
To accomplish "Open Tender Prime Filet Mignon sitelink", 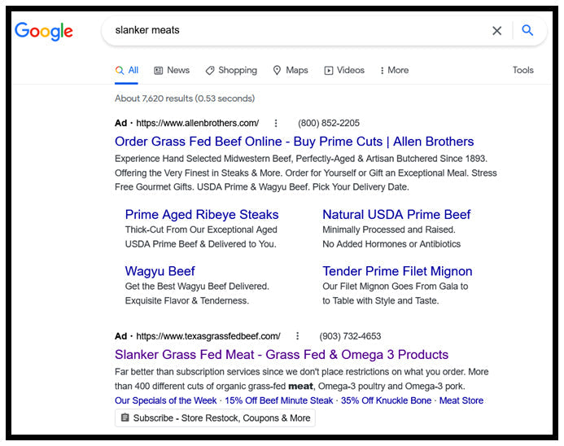I will point(397,271).
